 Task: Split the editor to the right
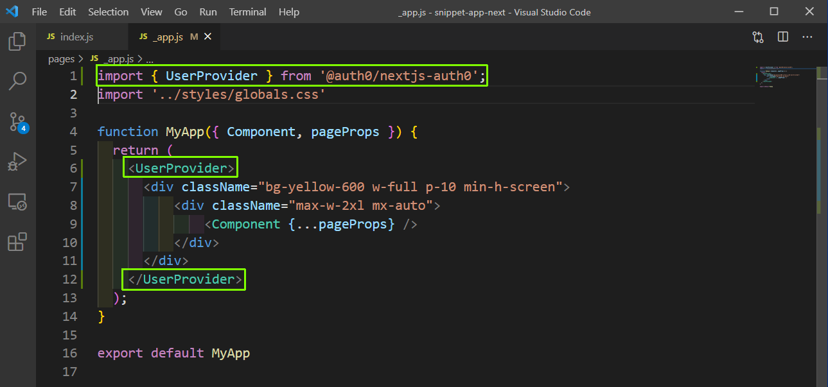[782, 37]
